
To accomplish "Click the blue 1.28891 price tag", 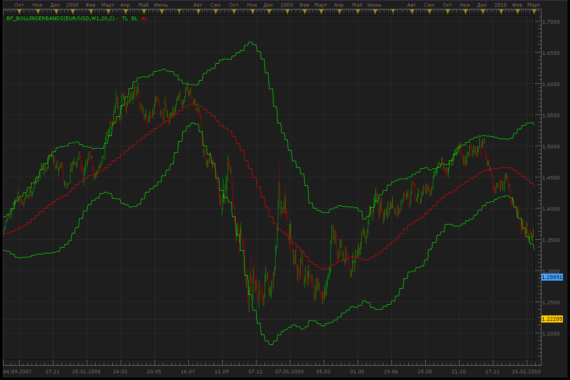I will point(552,277).
